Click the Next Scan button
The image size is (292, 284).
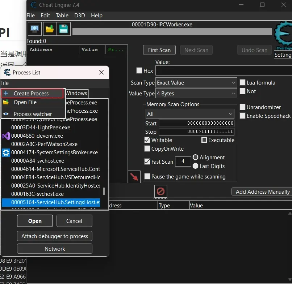point(196,50)
